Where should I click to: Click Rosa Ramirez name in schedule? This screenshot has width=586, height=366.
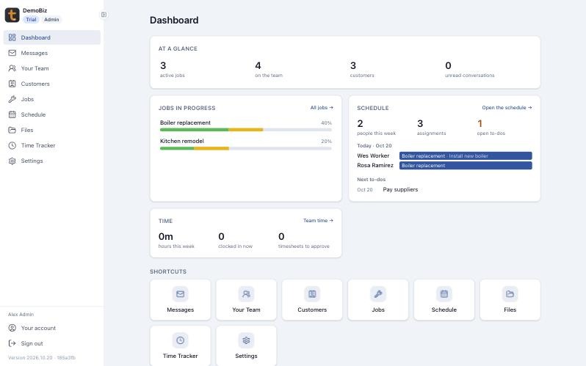pos(375,166)
